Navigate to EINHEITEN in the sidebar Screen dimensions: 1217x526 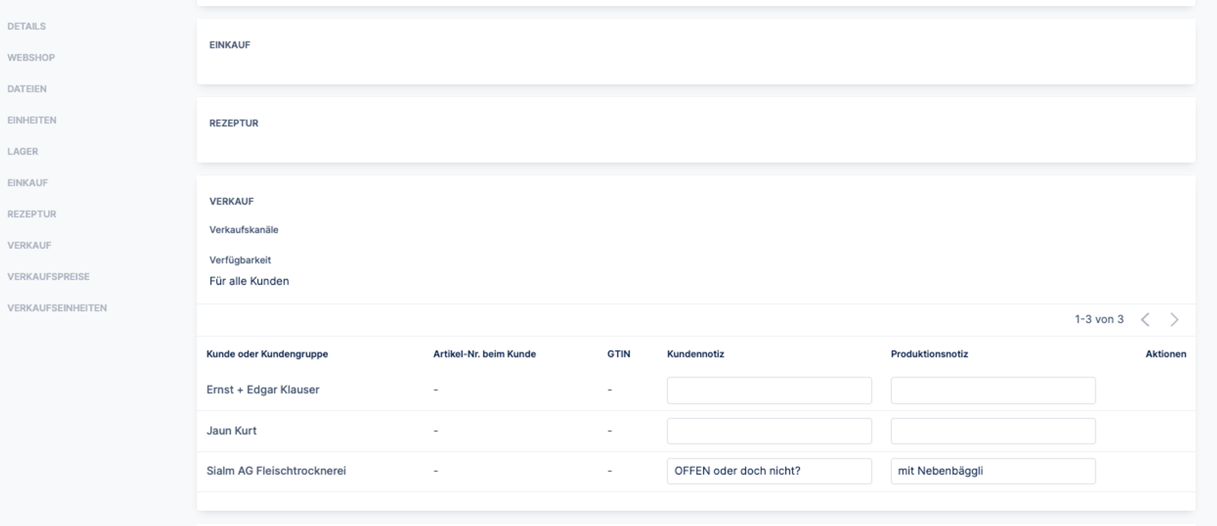[x=32, y=120]
